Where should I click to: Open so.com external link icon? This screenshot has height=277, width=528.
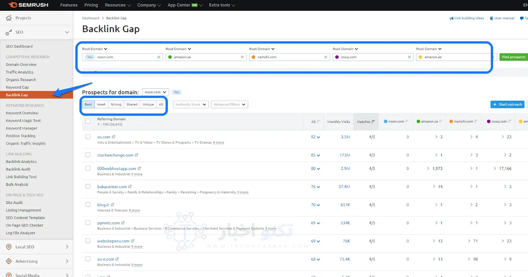click(114, 137)
